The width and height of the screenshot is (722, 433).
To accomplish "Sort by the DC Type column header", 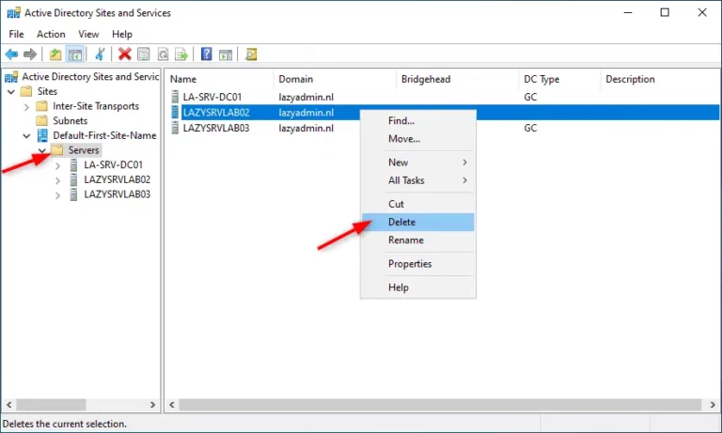I will click(x=559, y=79).
